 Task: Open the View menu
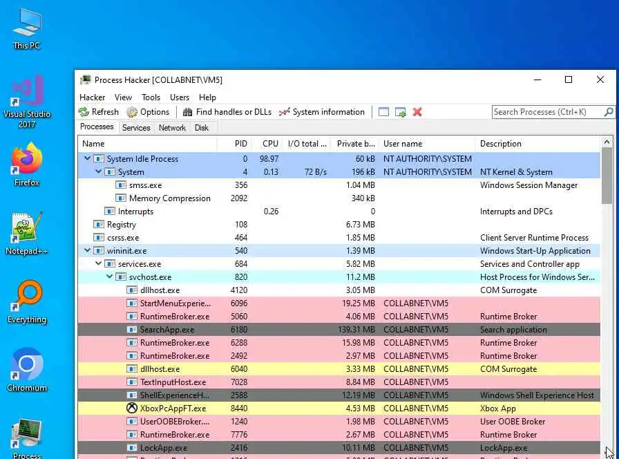pyautogui.click(x=123, y=97)
